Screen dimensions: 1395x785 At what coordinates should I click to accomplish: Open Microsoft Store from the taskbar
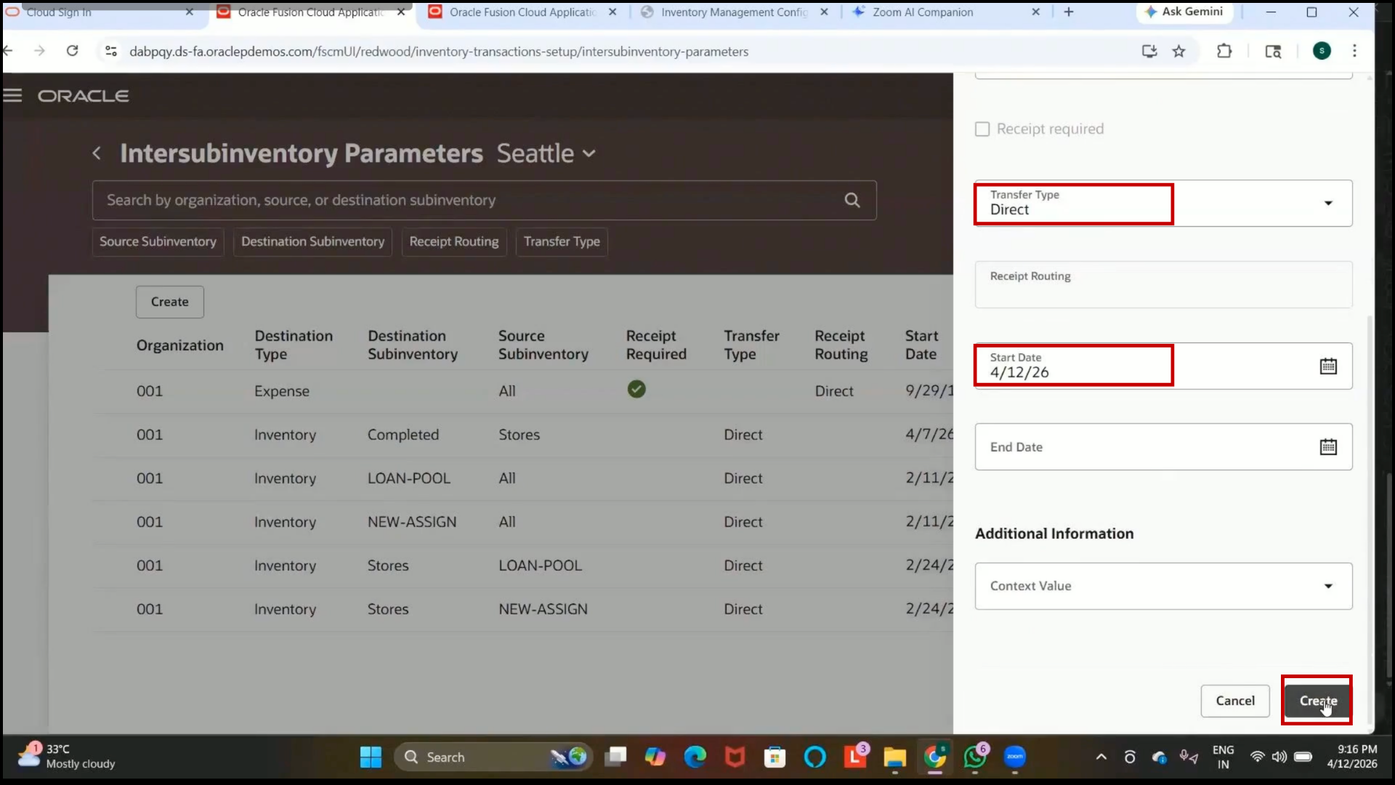click(775, 757)
